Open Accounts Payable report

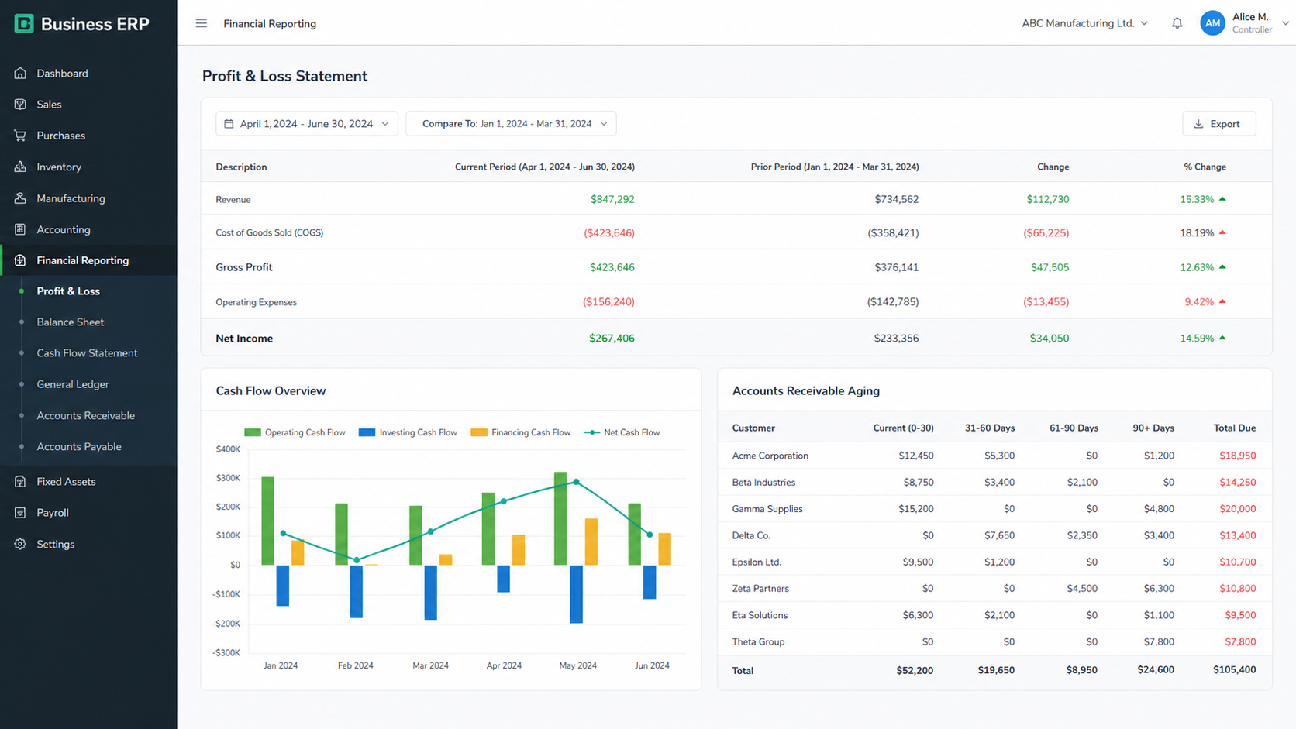point(88,447)
